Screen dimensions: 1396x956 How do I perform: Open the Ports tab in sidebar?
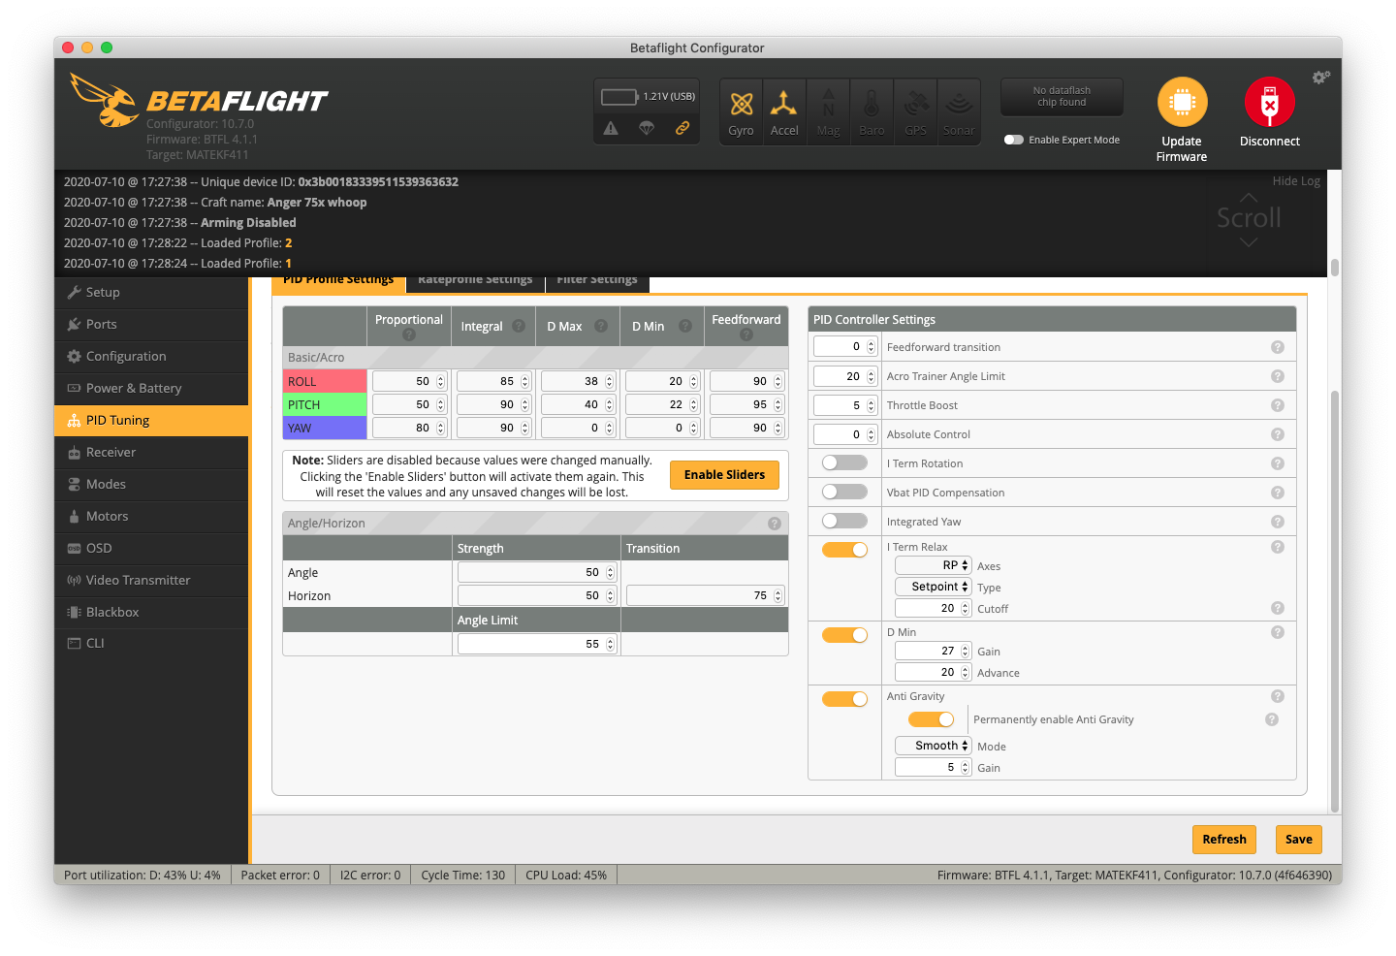(x=151, y=324)
